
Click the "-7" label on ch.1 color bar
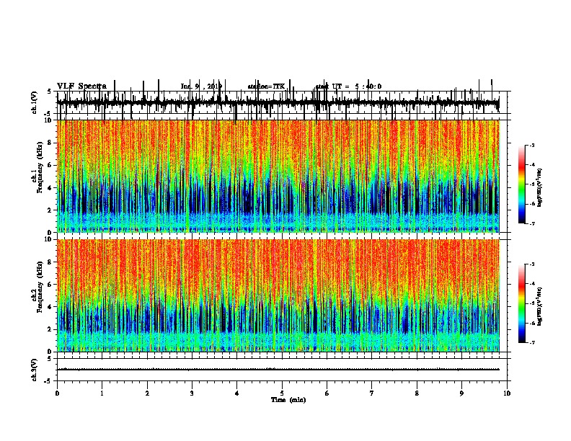click(x=532, y=224)
